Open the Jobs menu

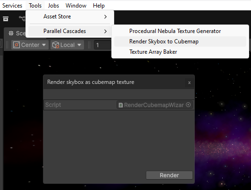point(53,6)
